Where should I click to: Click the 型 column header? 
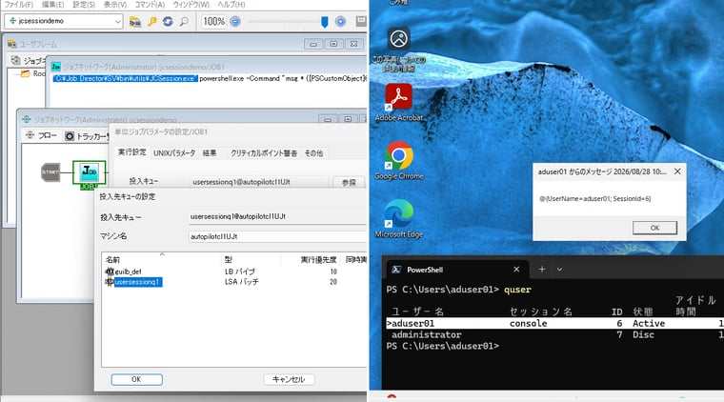point(251,259)
